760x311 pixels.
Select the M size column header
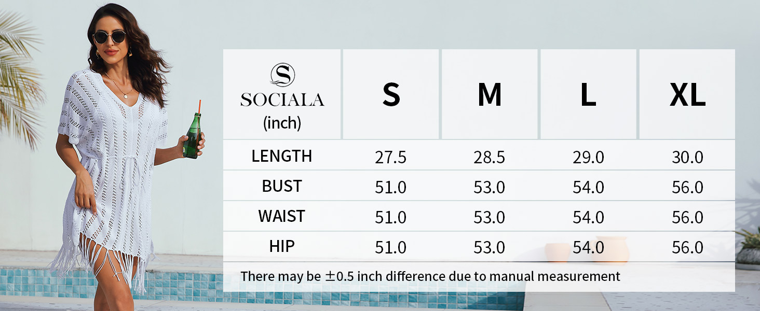tap(490, 95)
